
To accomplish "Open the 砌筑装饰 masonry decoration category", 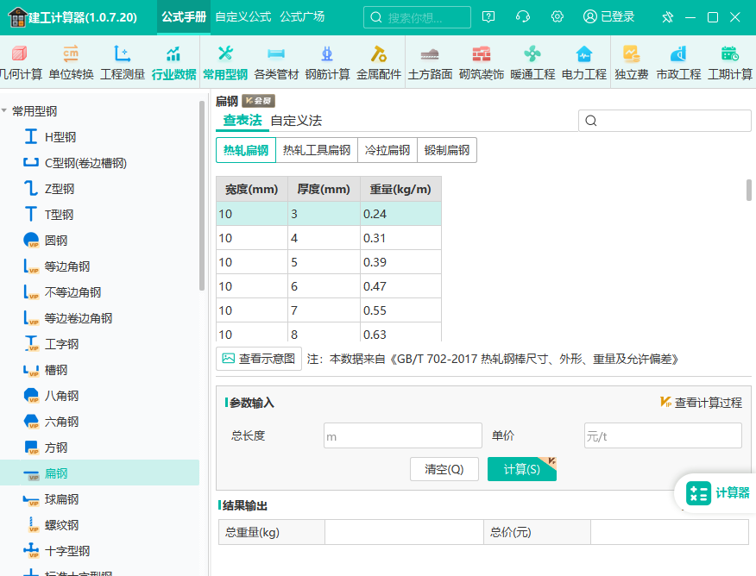I will pos(482,63).
